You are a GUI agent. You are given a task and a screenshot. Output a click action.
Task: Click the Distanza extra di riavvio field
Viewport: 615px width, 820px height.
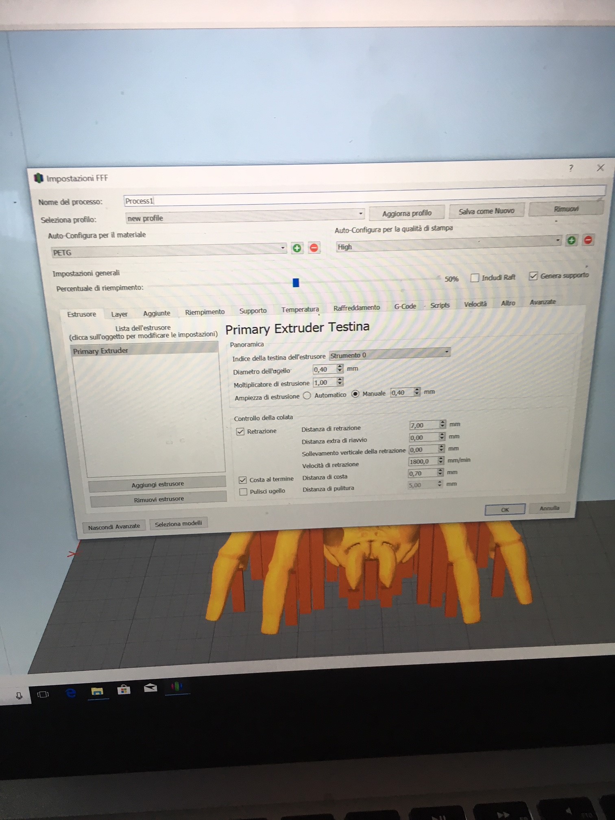423,437
